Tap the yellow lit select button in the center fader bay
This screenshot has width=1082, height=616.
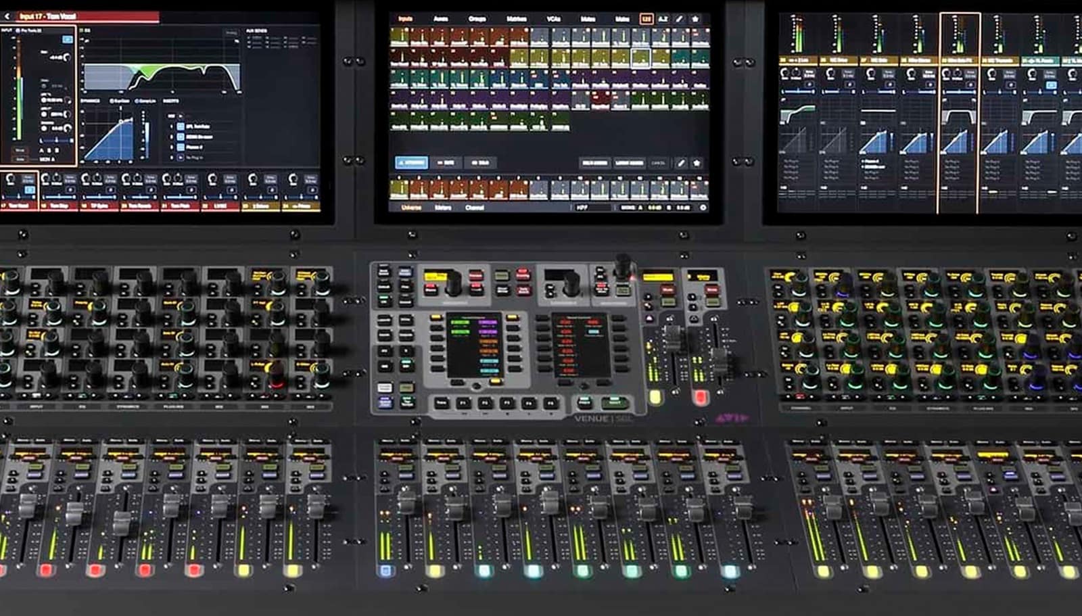coord(435,571)
